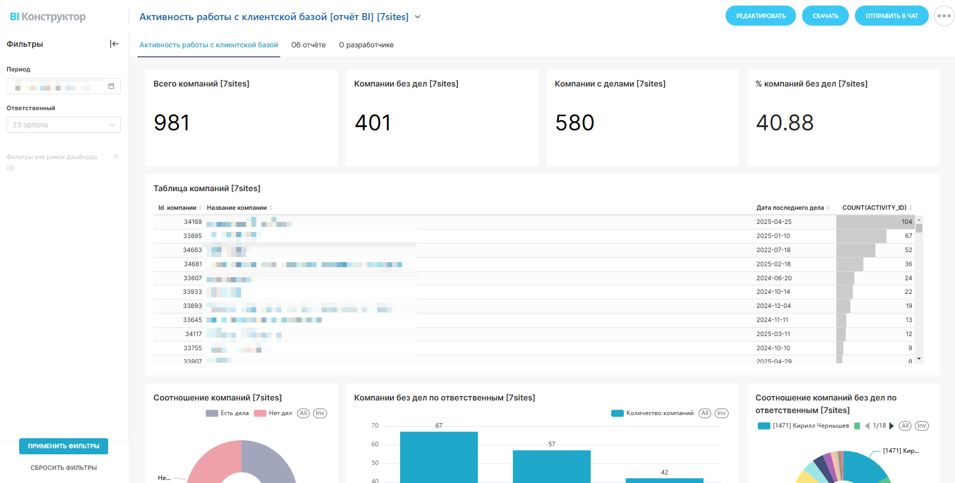Collapse the Фильтры sidebar panel
Image resolution: width=955 pixels, height=483 pixels.
pyautogui.click(x=114, y=44)
